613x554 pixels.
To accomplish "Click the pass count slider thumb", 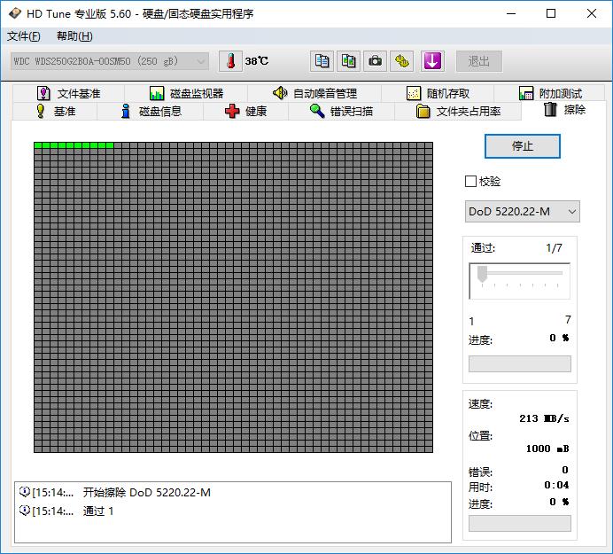I will (482, 274).
